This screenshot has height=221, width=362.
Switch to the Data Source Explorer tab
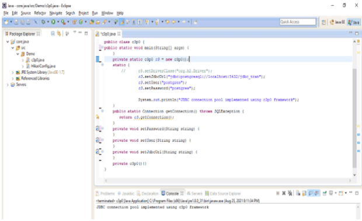coord(225,194)
